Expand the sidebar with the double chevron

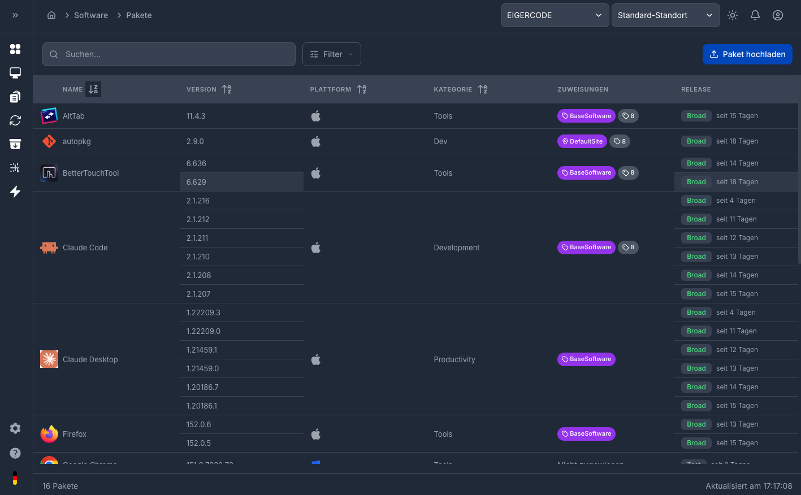pyautogui.click(x=15, y=15)
